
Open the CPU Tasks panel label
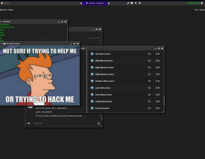tap(199, 10)
